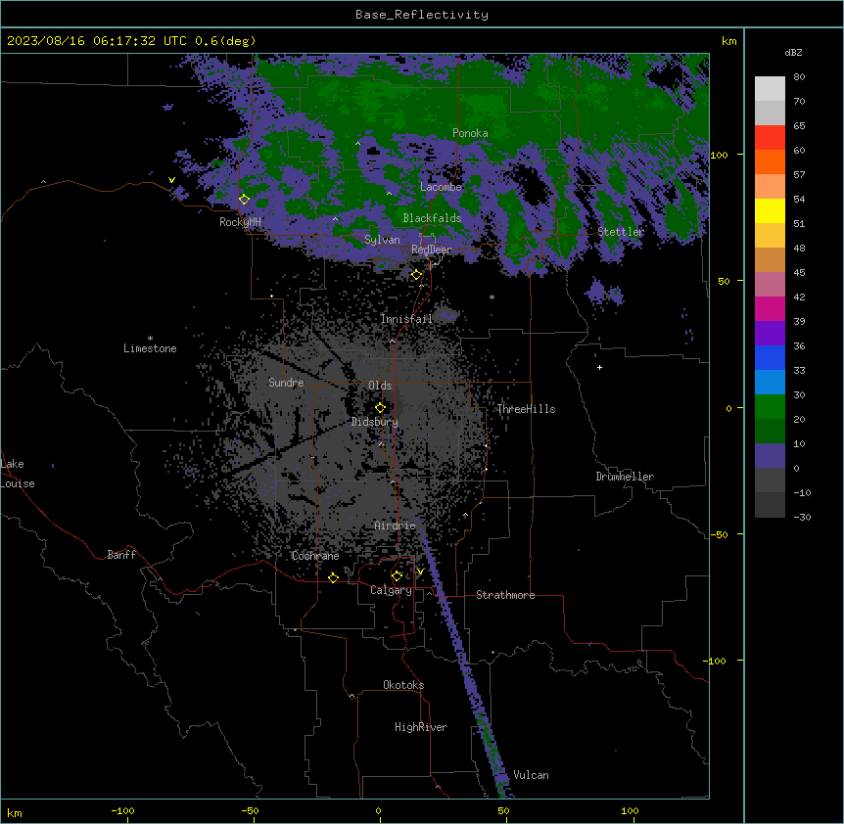Click the yellow diamond marker below RedDeer
The height and width of the screenshot is (824, 844).
click(416, 275)
